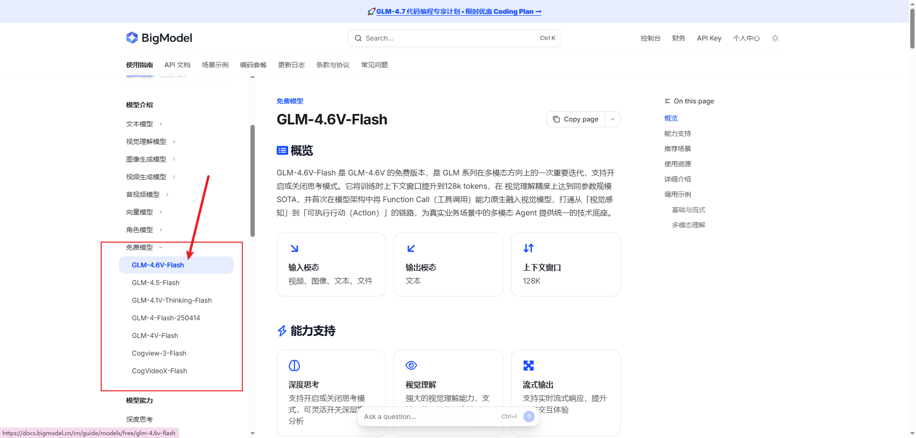
Task: Click the 上下文窗口 up-down arrows icon
Action: tap(529, 248)
